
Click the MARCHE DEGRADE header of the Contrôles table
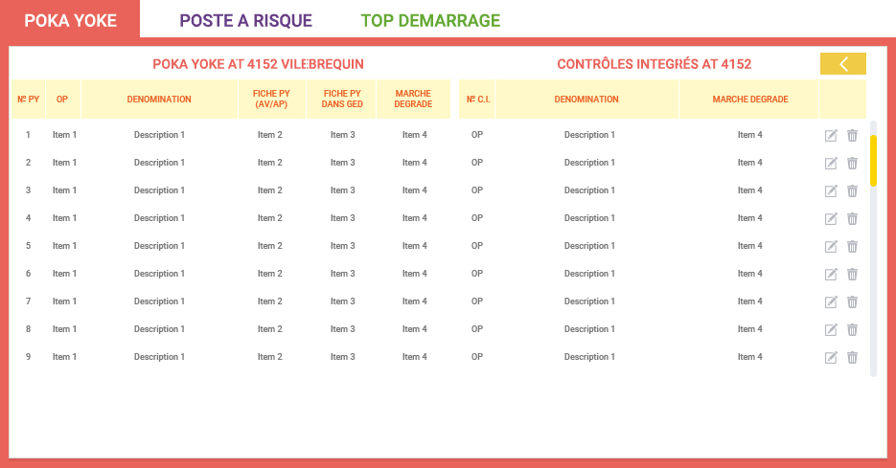749,100
